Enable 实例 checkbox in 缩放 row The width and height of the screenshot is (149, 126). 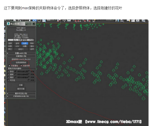click(29, 77)
